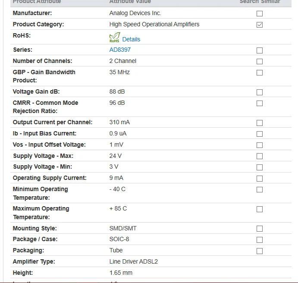Click the Manufacturer: label
This screenshot has height=283, width=298.
click(x=32, y=13)
